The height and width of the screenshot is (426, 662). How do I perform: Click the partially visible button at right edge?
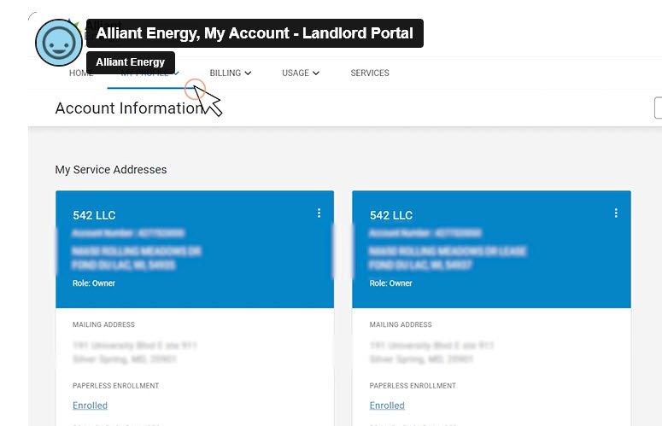click(x=658, y=108)
